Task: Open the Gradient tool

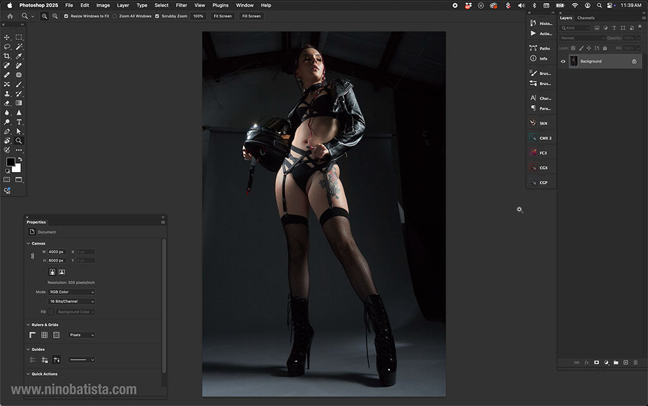Action: point(18,103)
